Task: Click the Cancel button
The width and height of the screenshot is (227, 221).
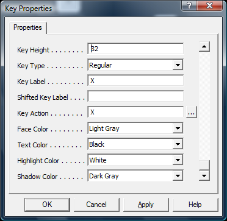Action: [96, 205]
